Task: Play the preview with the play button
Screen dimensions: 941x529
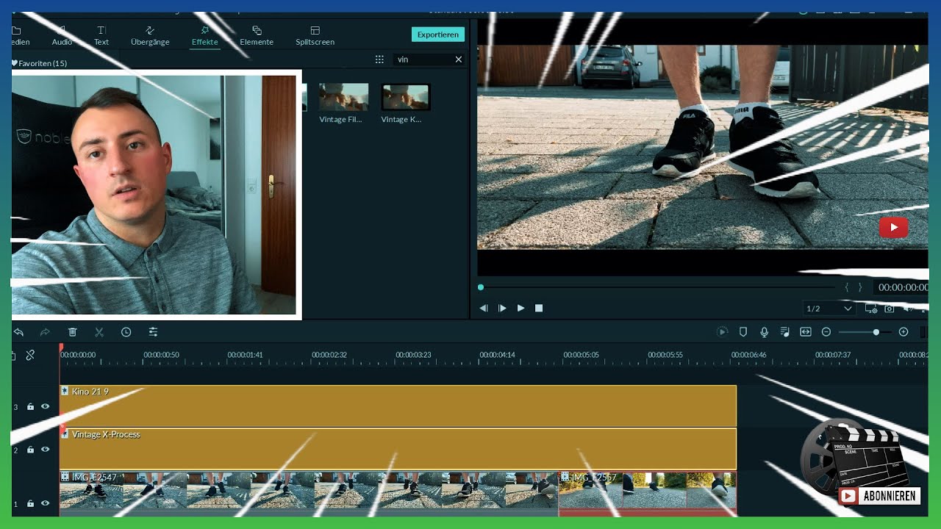Action: [520, 308]
